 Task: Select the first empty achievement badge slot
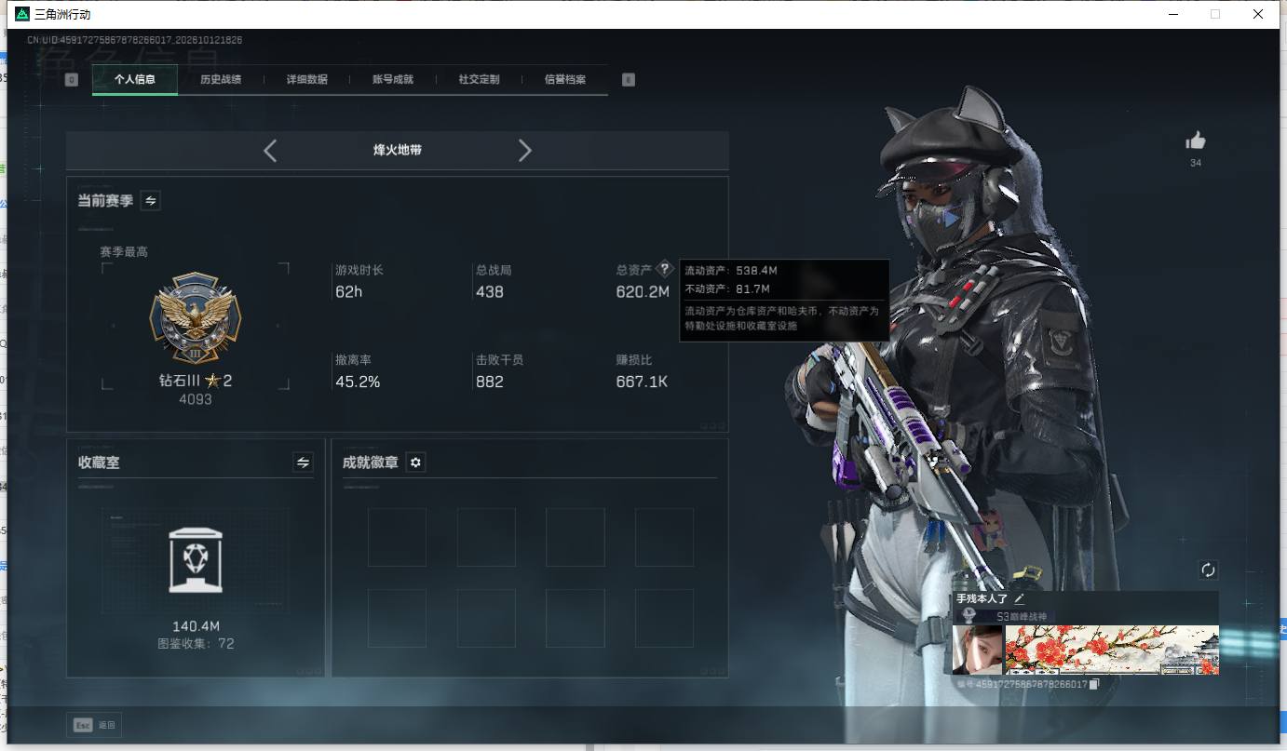[x=397, y=537]
